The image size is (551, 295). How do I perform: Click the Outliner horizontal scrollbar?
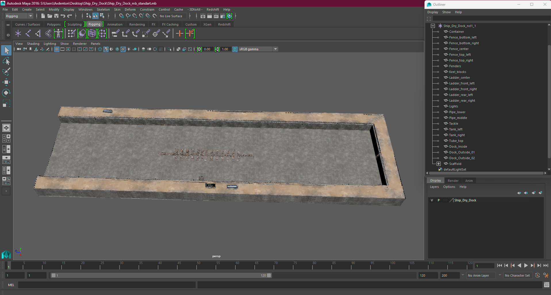486,173
